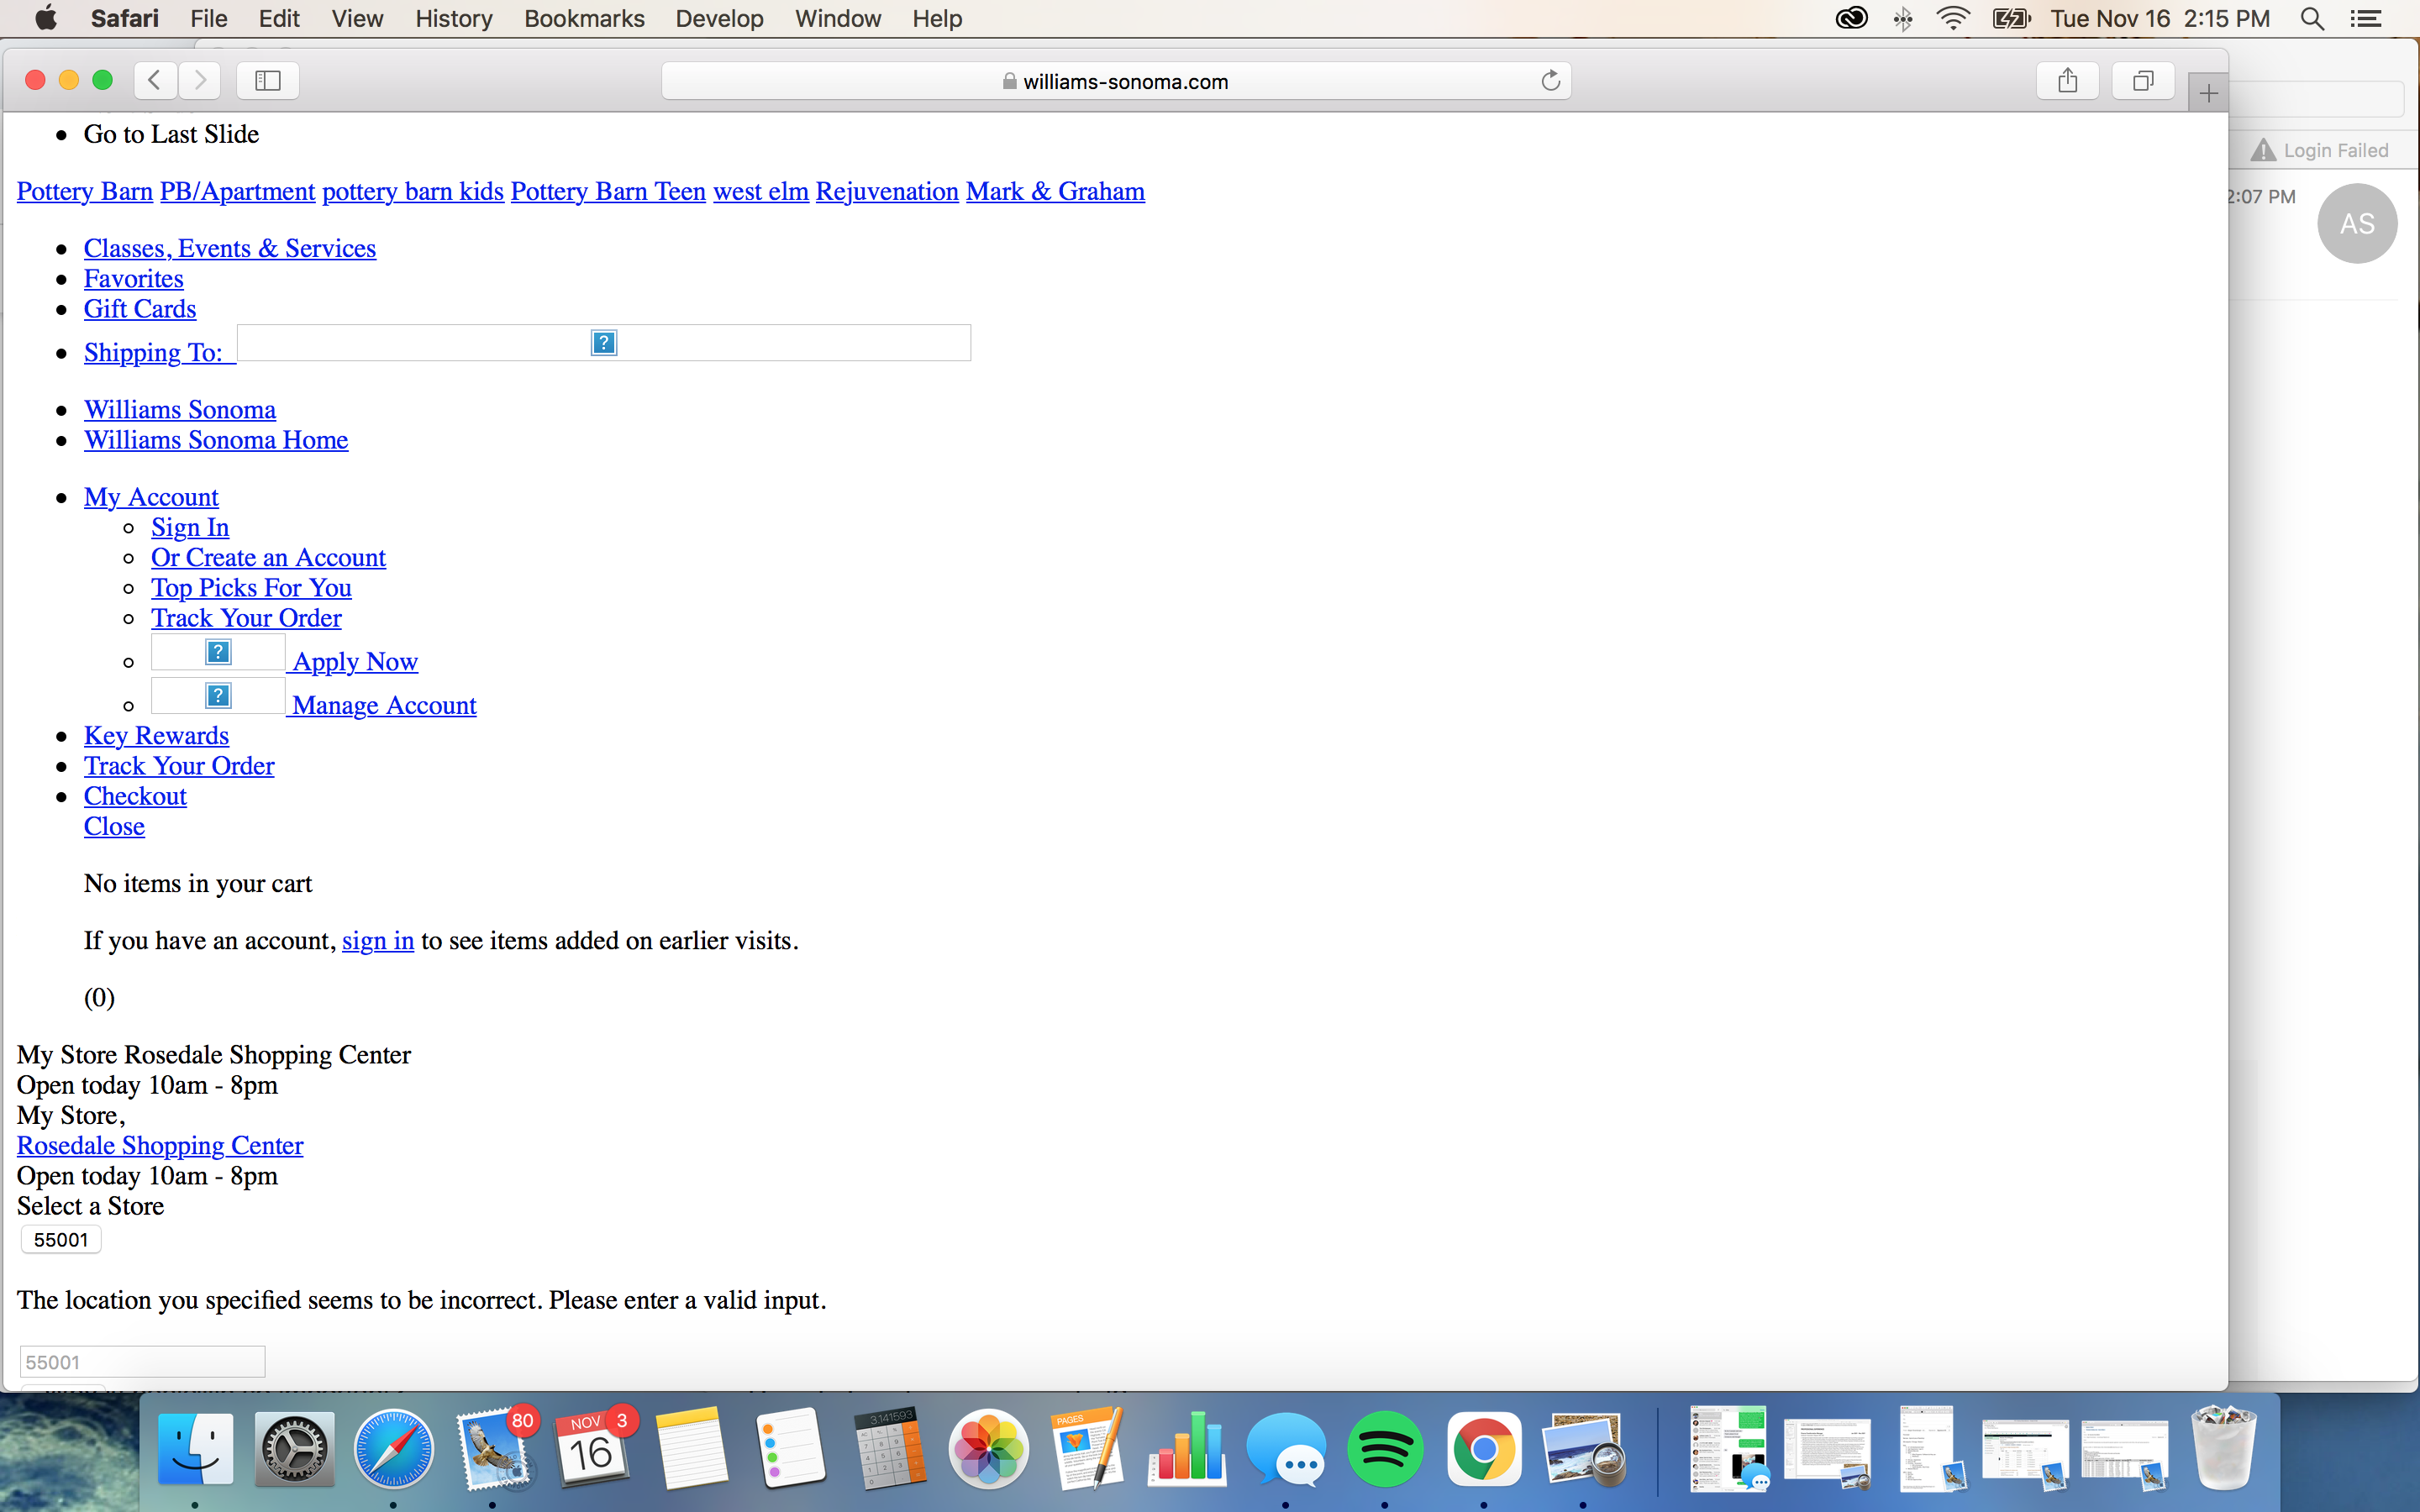Screen dimensions: 2420x1512
Task: Go back with the Back arrow
Action: (155, 81)
